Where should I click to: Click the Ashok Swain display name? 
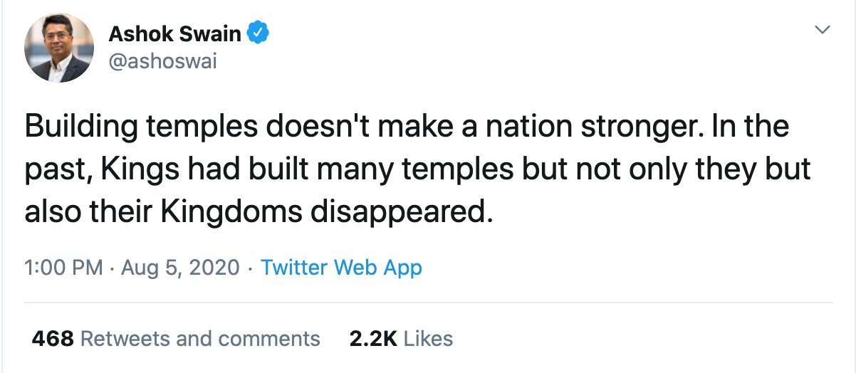click(174, 33)
